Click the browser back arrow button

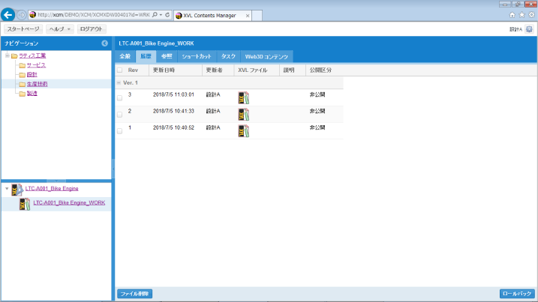[8, 15]
